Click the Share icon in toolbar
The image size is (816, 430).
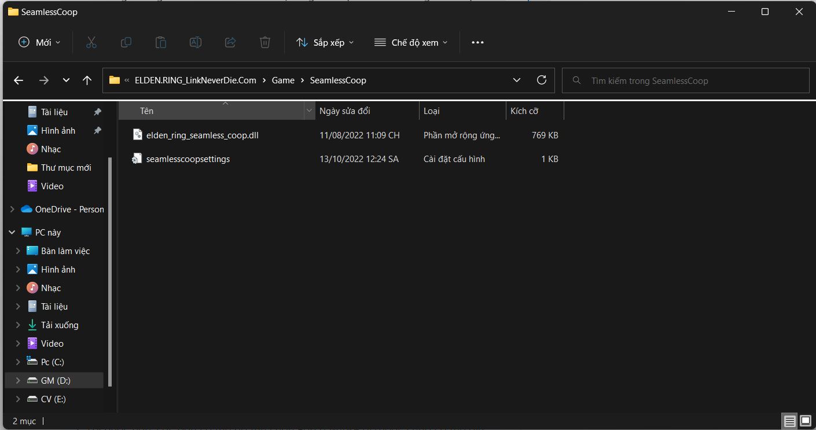pyautogui.click(x=230, y=42)
